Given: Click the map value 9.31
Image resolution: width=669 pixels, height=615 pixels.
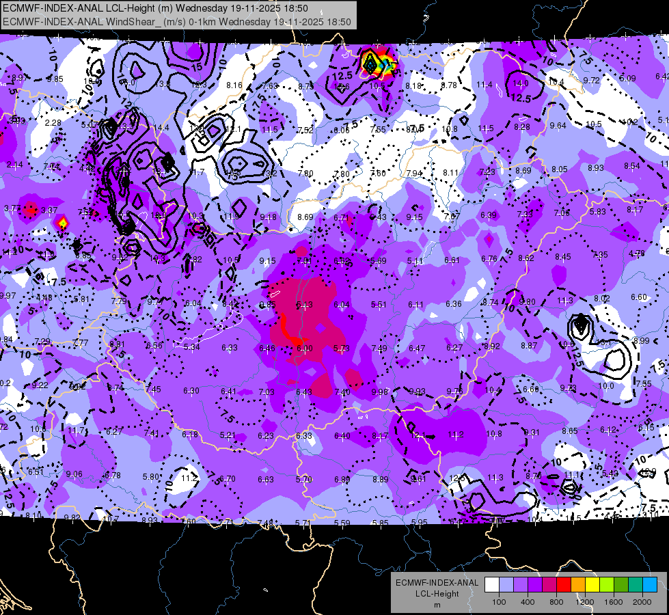Looking at the screenshot, I should coord(532,433).
